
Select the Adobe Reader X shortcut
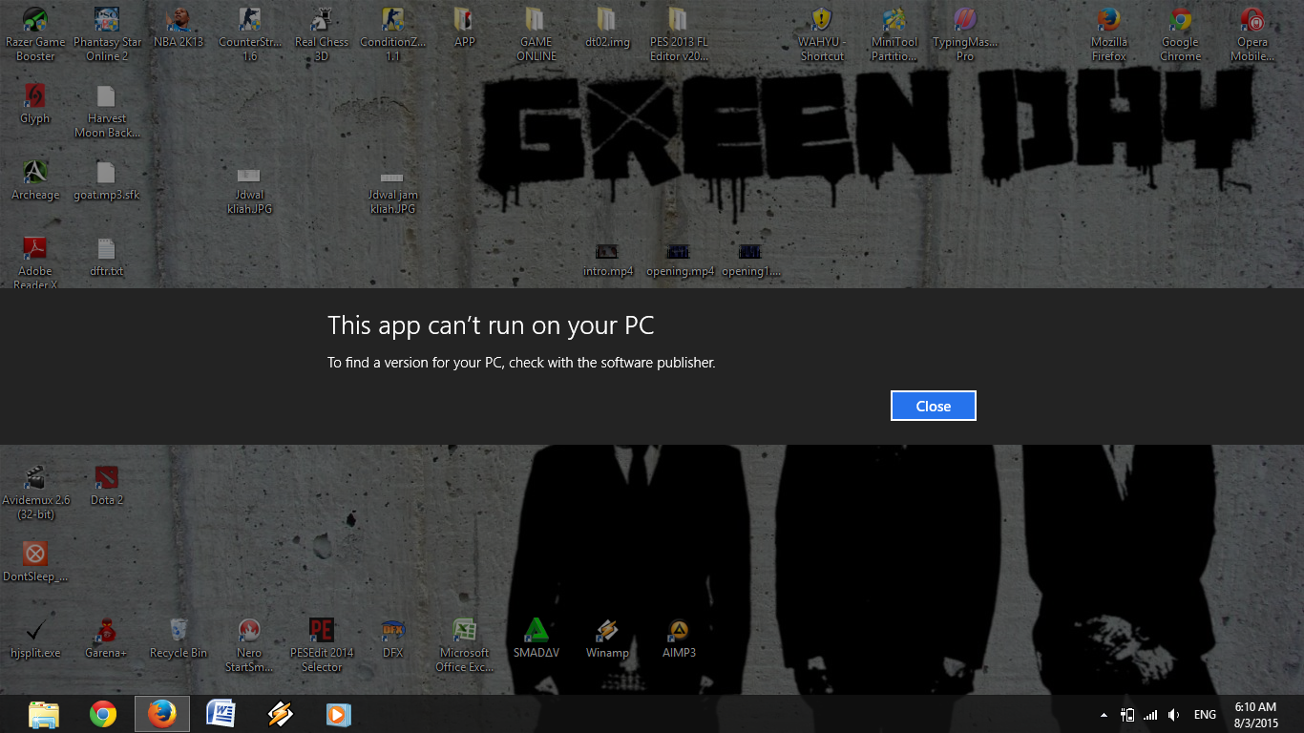click(x=35, y=262)
